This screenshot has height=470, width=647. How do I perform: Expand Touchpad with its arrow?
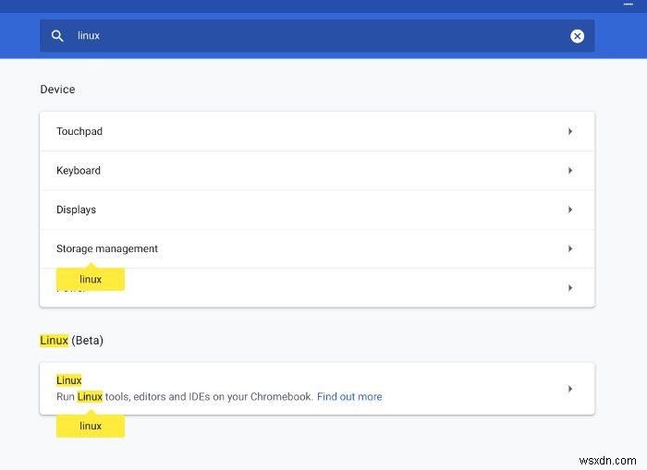tap(570, 131)
